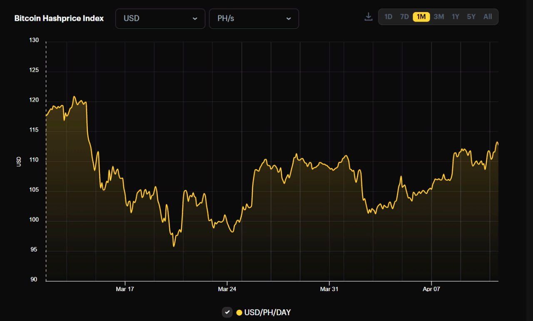Click the yellow USD/PH/DAY legend dot
The width and height of the screenshot is (533, 321).
(239, 313)
